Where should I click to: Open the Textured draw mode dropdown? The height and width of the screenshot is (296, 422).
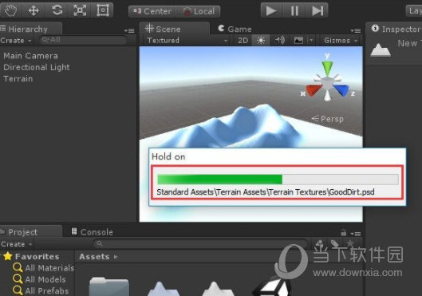click(187, 41)
